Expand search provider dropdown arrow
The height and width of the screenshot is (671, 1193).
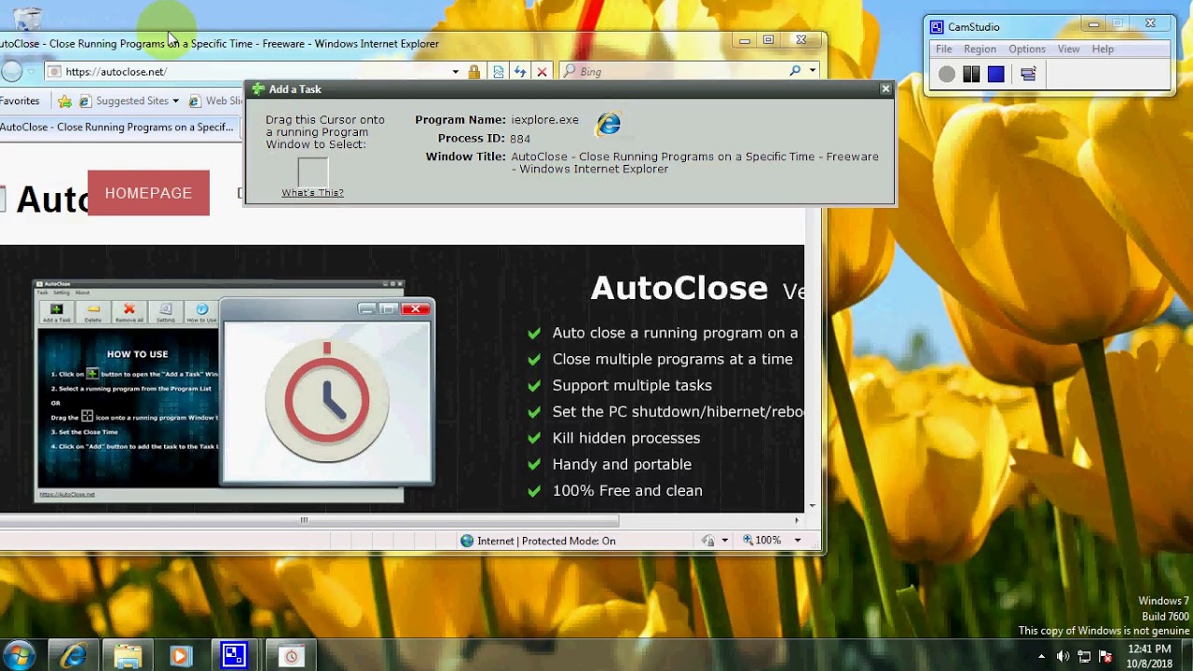tap(813, 71)
